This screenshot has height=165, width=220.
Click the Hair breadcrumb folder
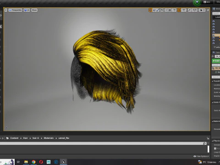[25, 138]
